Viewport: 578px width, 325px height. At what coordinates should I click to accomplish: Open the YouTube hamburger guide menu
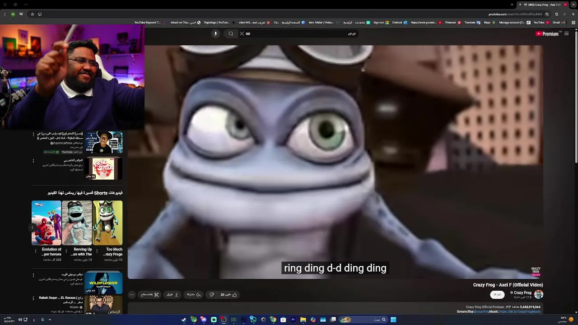[566, 33]
